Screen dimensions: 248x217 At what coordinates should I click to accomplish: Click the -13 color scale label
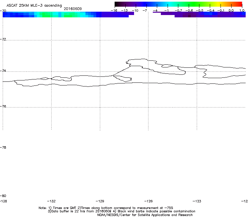click(x=124, y=11)
